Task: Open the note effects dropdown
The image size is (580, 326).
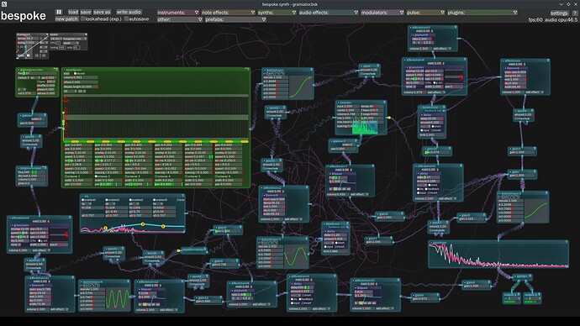Action: coord(229,13)
